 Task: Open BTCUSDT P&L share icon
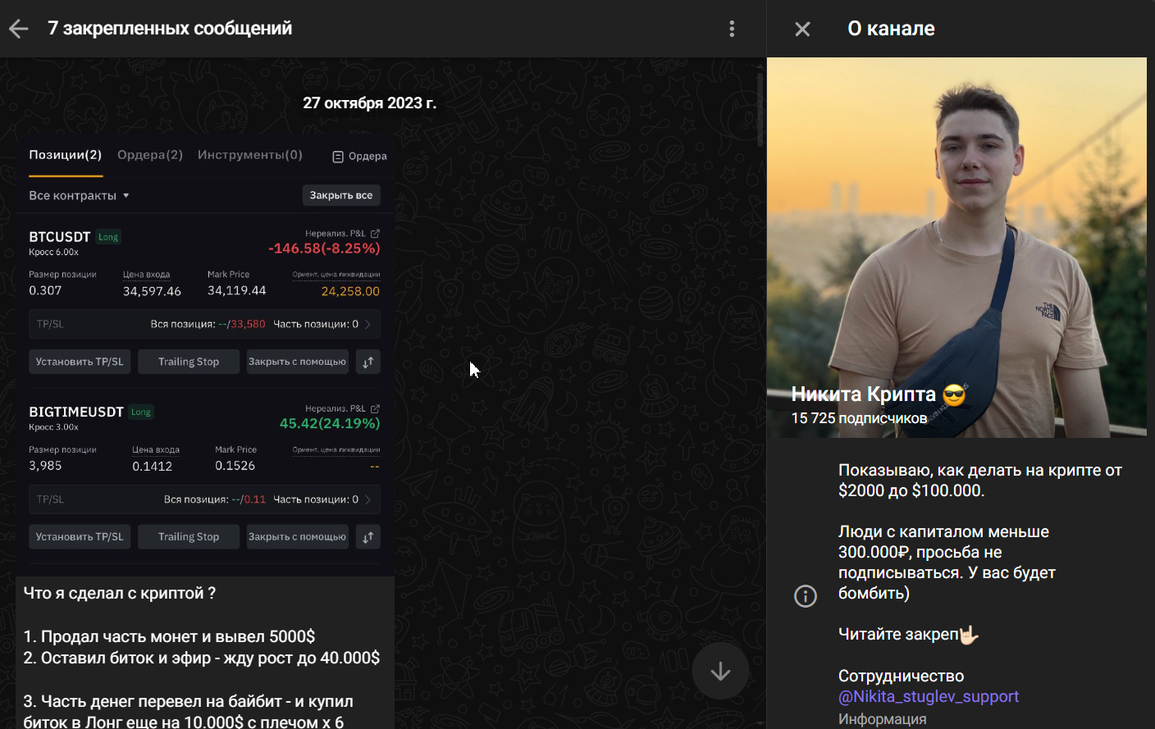pyautogui.click(x=375, y=234)
